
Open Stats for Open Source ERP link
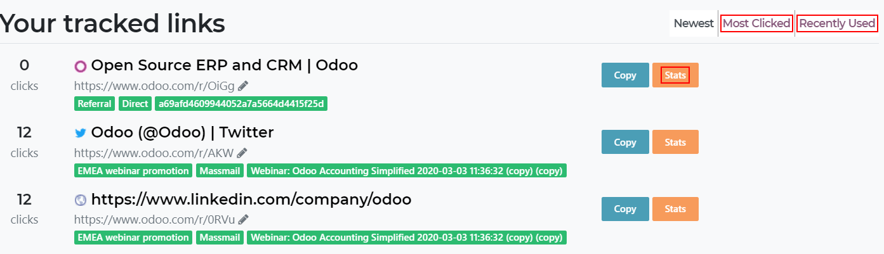click(x=675, y=75)
